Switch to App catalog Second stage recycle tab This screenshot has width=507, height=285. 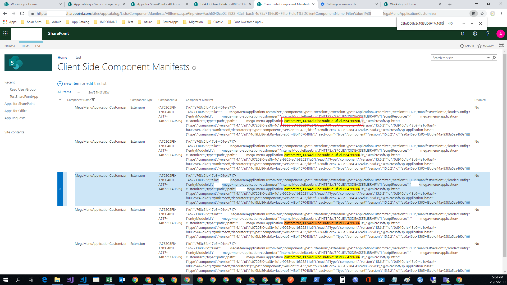pos(96,4)
